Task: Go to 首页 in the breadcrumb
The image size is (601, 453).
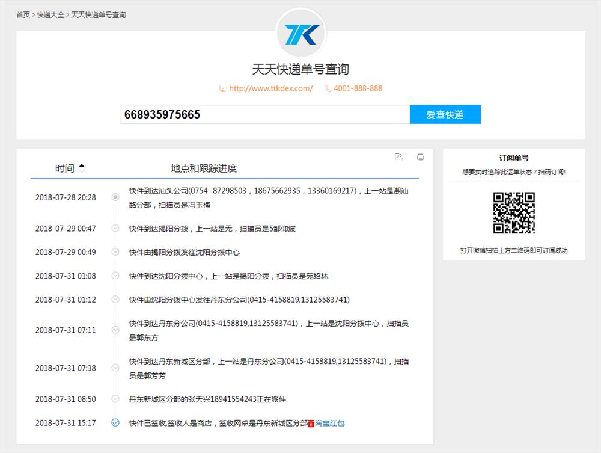Action: click(23, 15)
